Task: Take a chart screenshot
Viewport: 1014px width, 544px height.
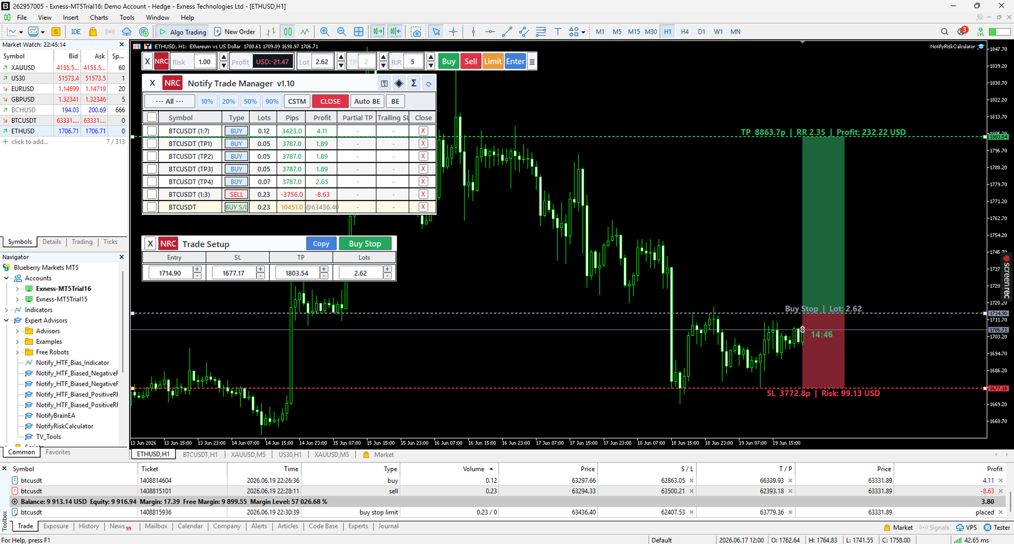Action: pos(416,32)
